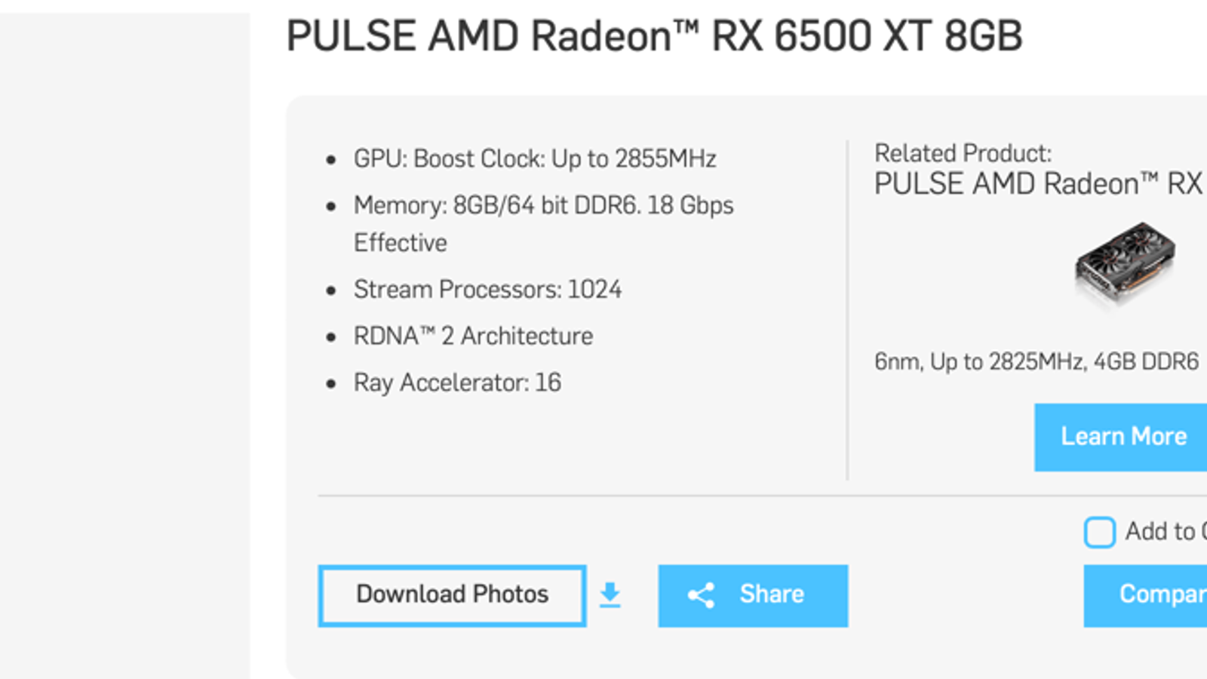Click the Ray Accelerator: 16 spec line
This screenshot has width=1207, height=679.
[x=457, y=383]
